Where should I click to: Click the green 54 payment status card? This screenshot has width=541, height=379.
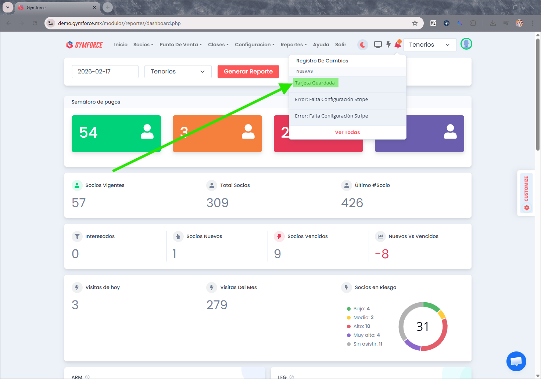click(x=116, y=134)
